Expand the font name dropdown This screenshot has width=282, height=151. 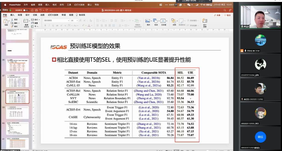[x=69, y=21]
